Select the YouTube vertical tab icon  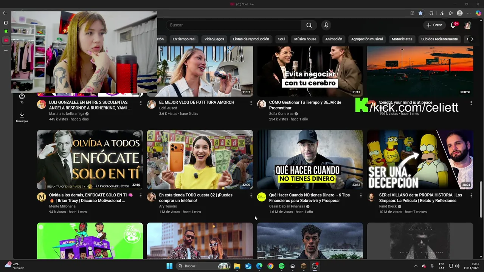click(6, 40)
